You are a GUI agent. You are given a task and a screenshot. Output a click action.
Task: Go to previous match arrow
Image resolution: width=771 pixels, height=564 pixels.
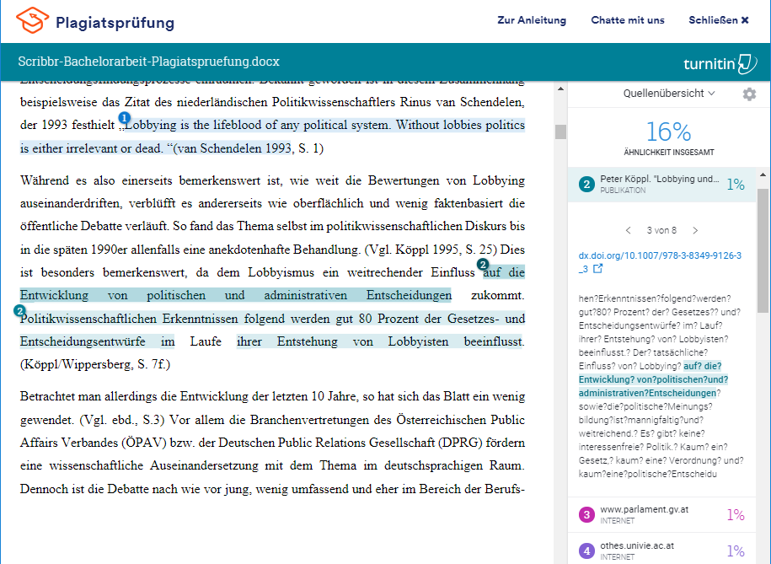point(628,230)
